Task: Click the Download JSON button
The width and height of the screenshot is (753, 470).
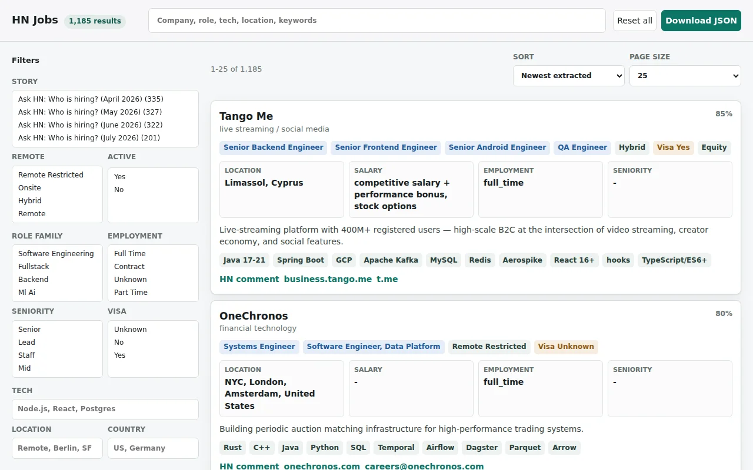Action: coord(701,21)
